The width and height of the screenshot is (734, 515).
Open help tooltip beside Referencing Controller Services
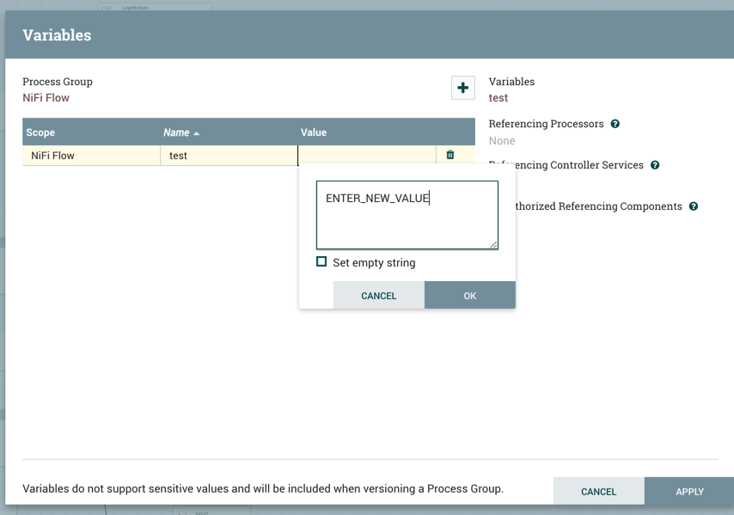[655, 165]
